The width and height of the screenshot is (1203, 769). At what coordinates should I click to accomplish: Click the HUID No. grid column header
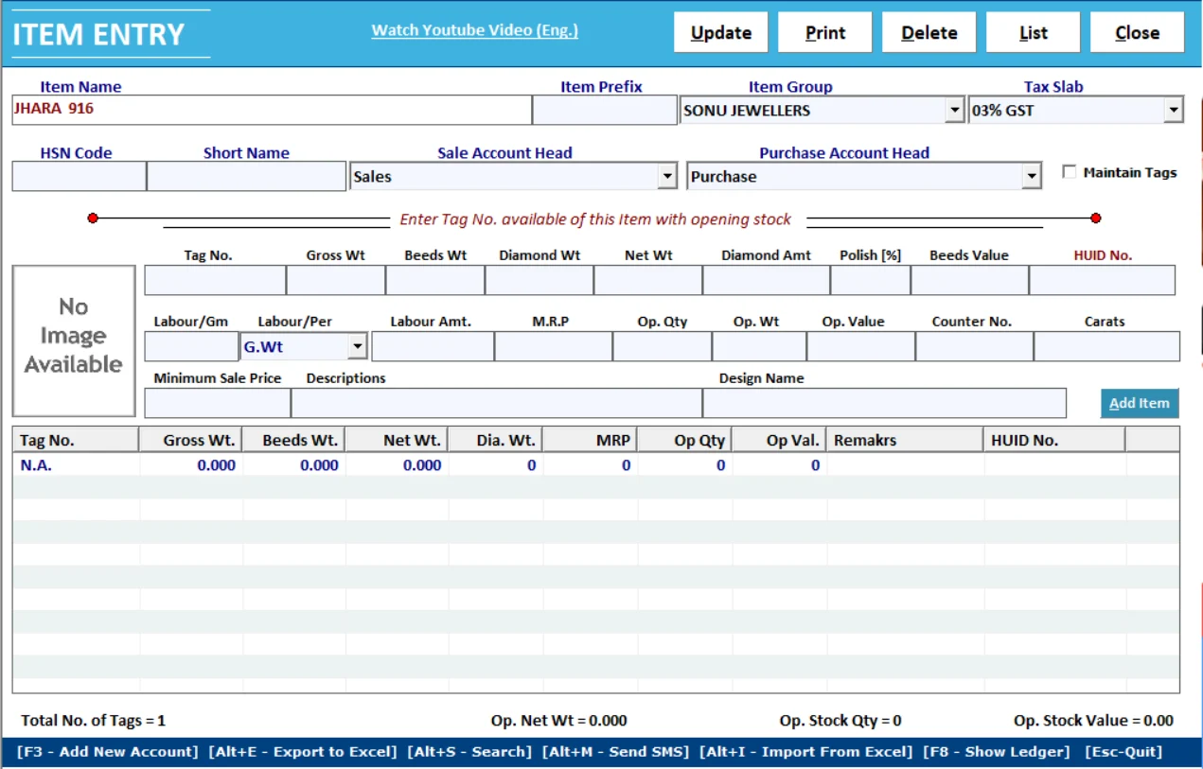coord(1054,440)
